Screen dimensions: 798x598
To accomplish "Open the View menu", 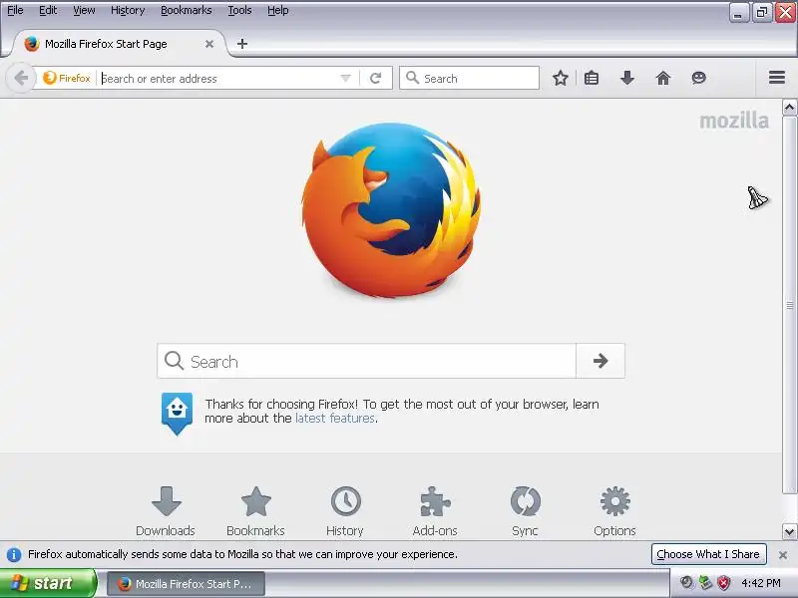I will [x=84, y=10].
